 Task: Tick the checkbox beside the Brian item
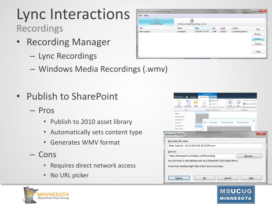pyautogui.click(x=196, y=127)
